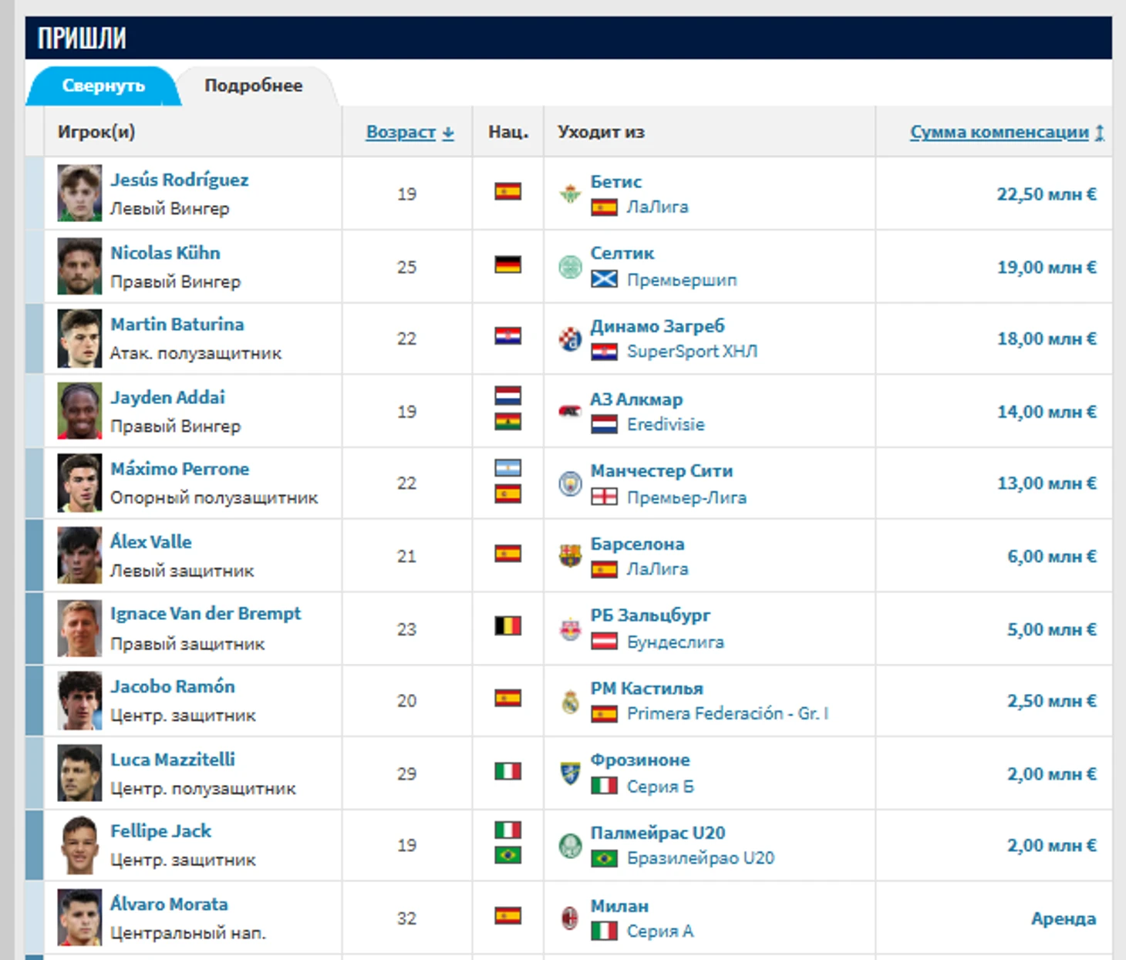1126x960 pixels.
Task: Click the Селтик club crest
Action: click(x=570, y=267)
